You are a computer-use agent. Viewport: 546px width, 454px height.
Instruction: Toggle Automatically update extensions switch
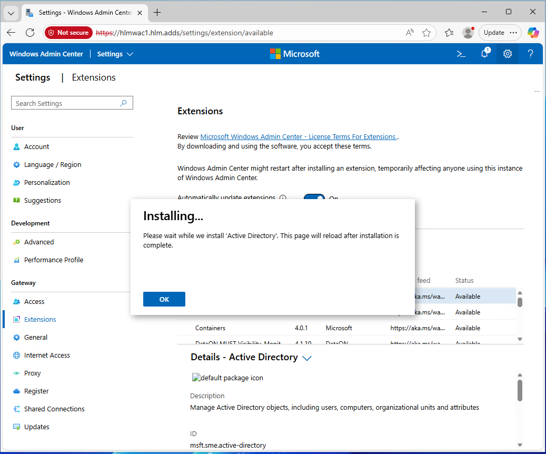point(314,197)
